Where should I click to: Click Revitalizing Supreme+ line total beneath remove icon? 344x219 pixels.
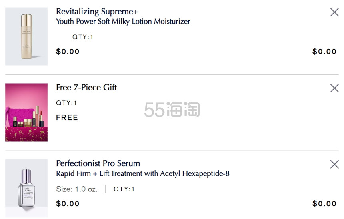coord(324,51)
